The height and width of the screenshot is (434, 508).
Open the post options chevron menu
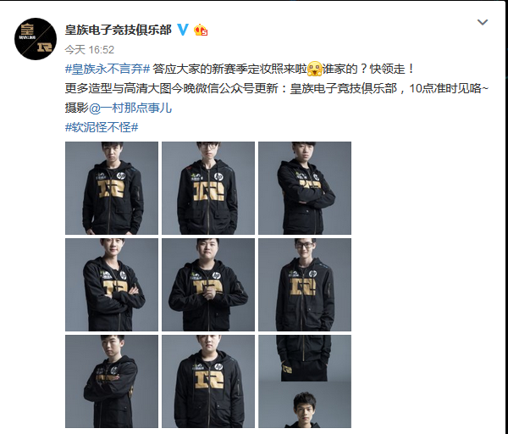point(483,22)
